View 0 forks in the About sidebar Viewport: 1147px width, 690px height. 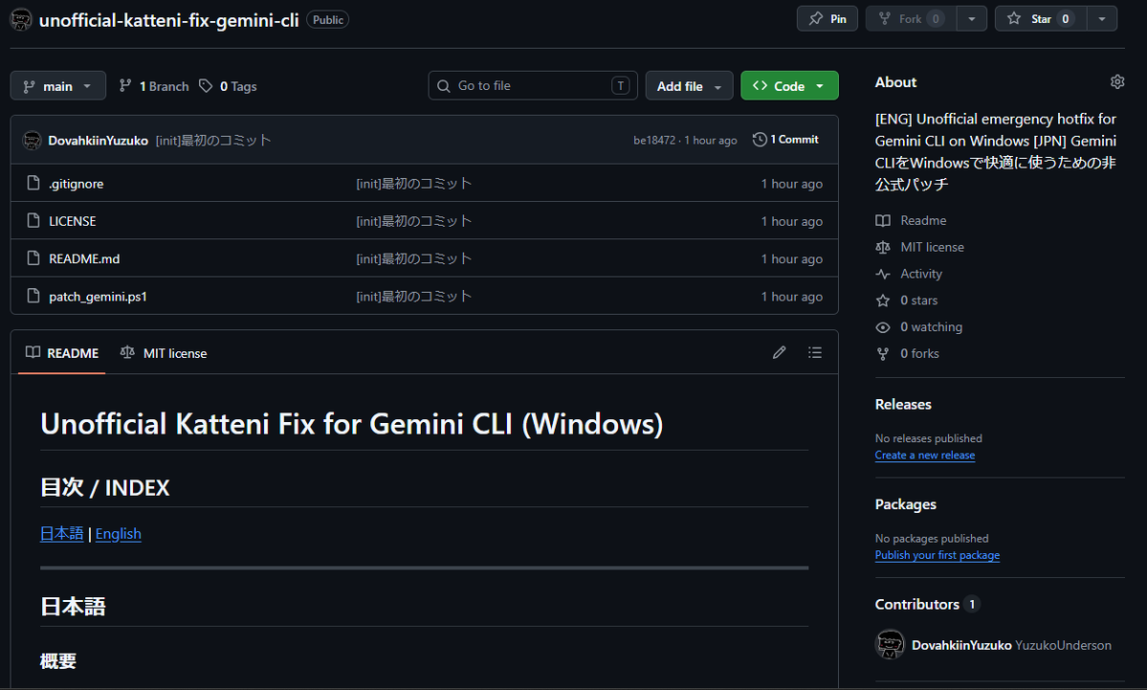[x=919, y=353]
